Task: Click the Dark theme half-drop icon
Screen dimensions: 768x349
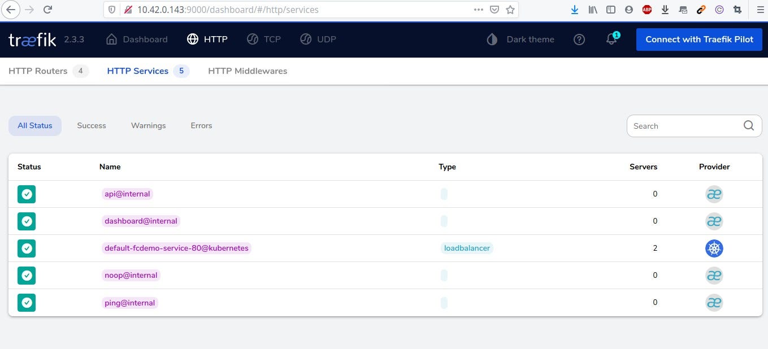Action: click(x=492, y=40)
